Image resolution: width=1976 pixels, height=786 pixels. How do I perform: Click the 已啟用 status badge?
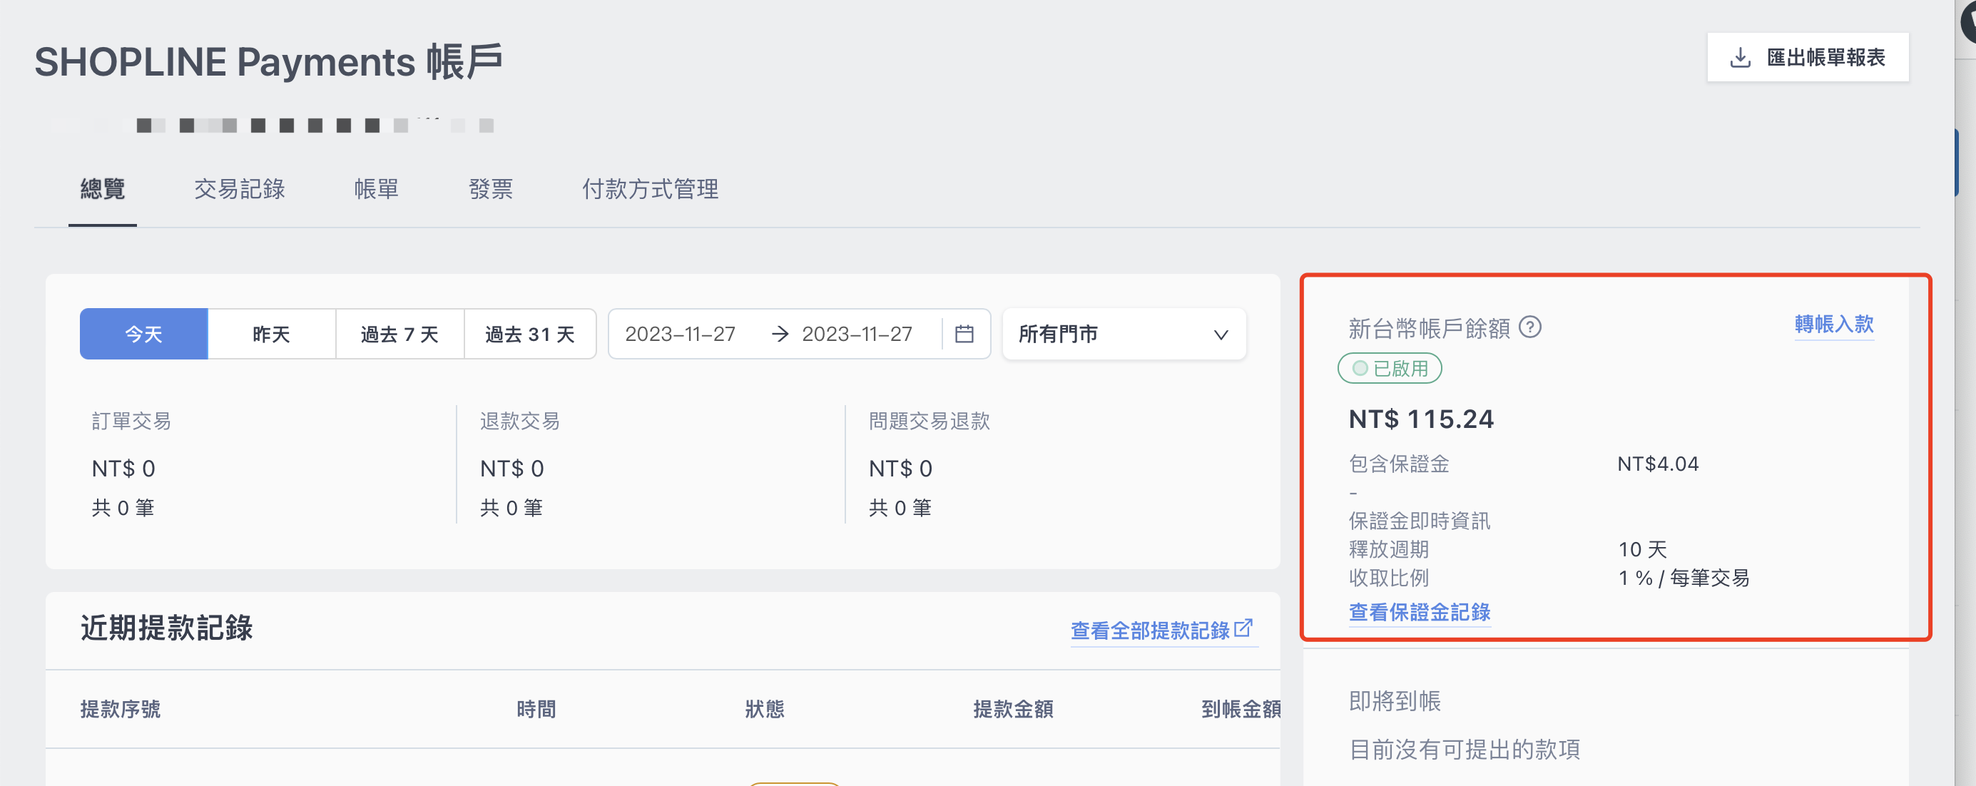click(x=1389, y=368)
